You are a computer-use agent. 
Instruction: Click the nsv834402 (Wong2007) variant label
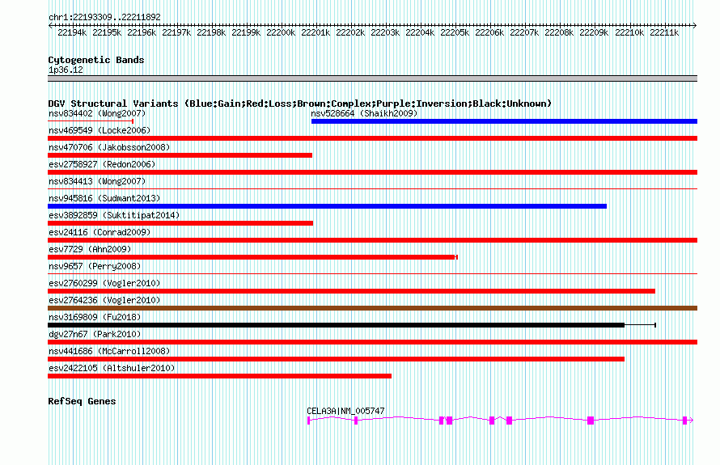pos(97,113)
